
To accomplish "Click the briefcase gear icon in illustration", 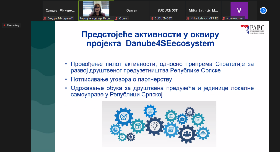I will [x=182, y=119].
